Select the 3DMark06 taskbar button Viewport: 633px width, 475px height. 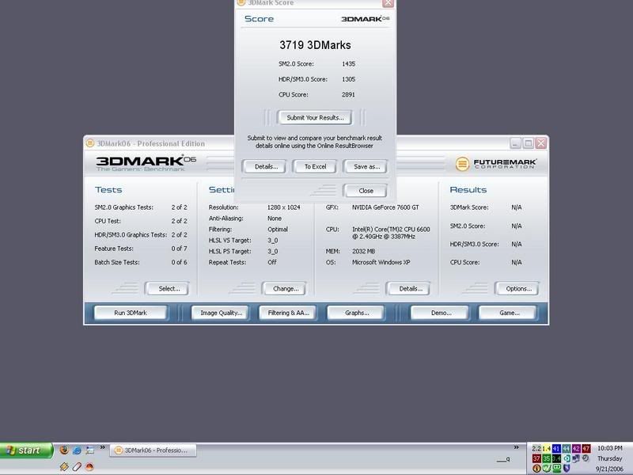153,450
